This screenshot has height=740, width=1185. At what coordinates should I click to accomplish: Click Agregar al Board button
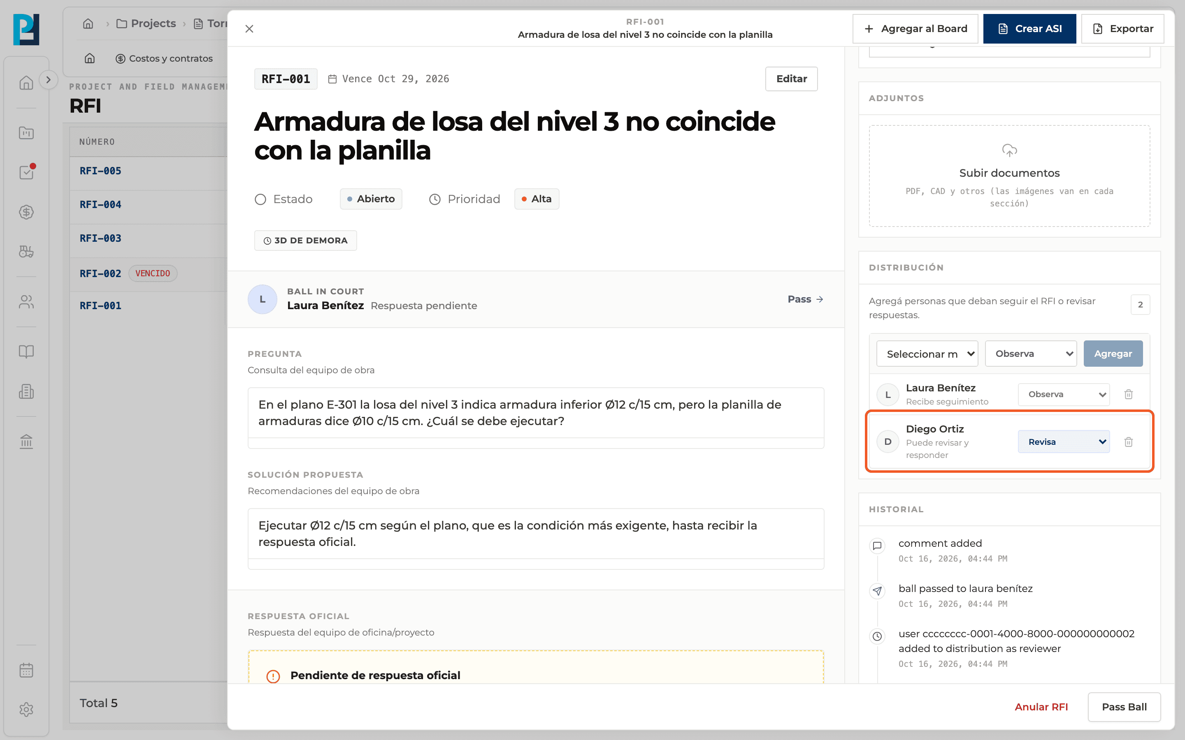pyautogui.click(x=915, y=29)
